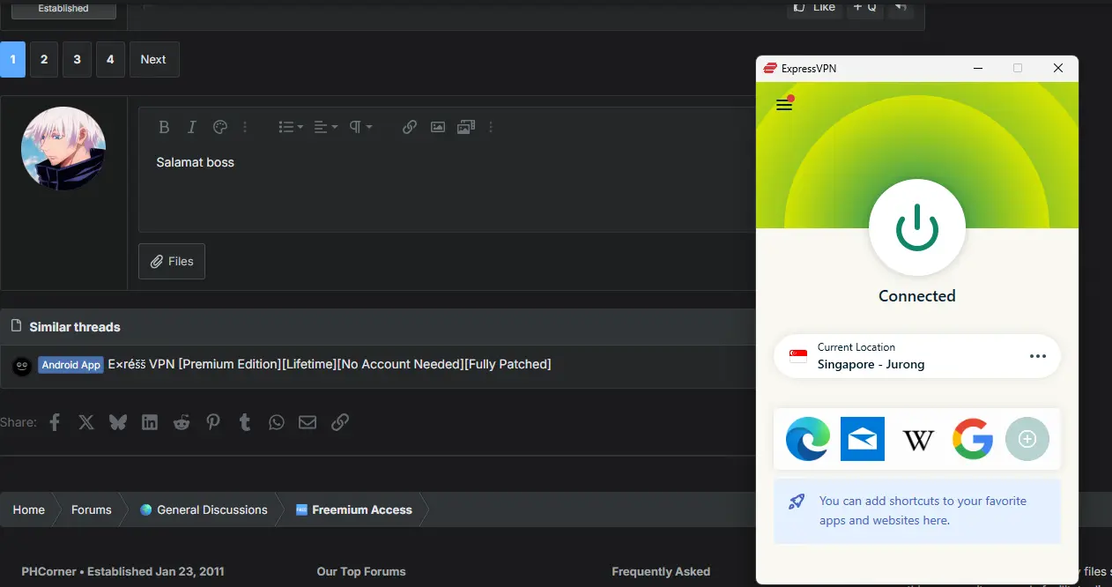Go to page 2 of the thread
The width and height of the screenshot is (1112, 587).
click(x=44, y=59)
